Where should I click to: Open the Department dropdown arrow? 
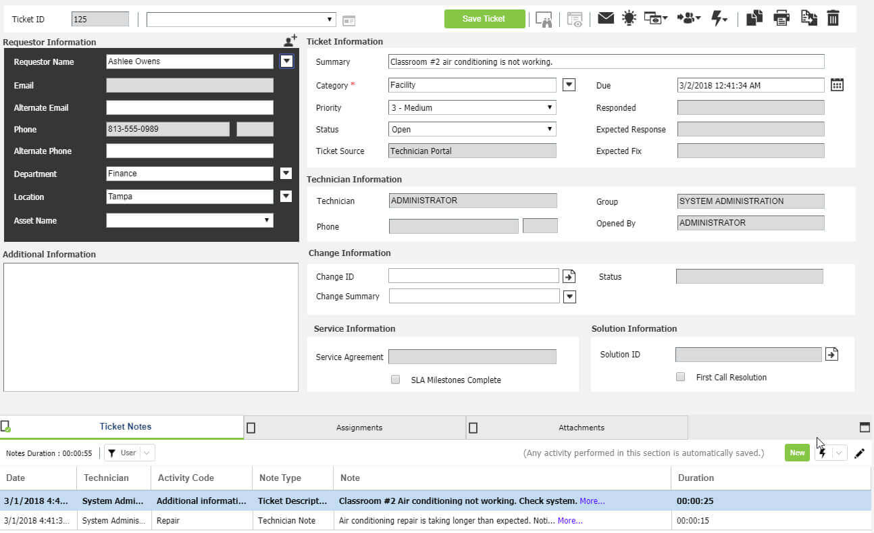(x=286, y=174)
